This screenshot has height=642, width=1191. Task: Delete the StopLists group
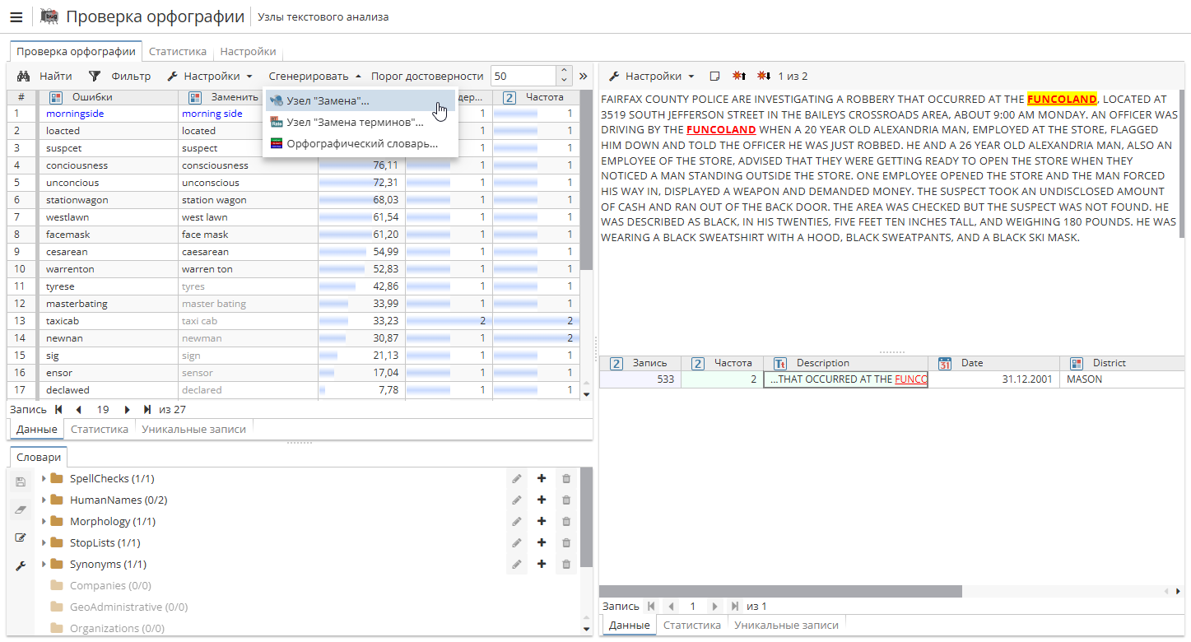[x=566, y=542]
